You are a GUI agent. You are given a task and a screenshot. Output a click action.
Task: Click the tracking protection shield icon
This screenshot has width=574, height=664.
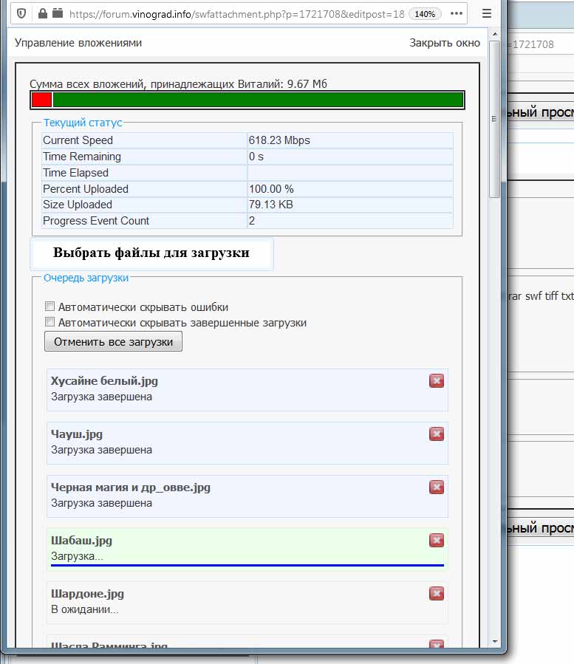(21, 13)
